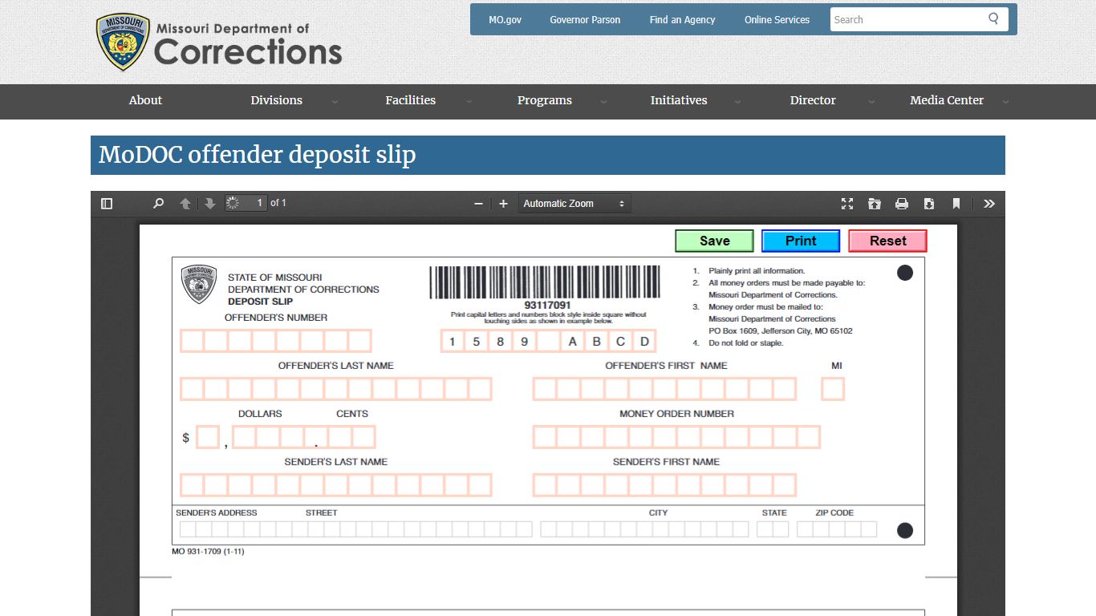Click the first City box
This screenshot has width=1096, height=616.
[548, 529]
